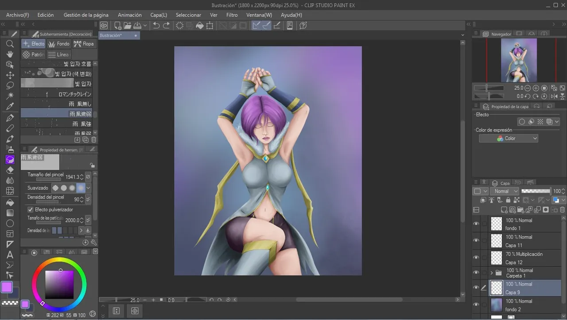Open the blending mode Normal dropdown
This screenshot has height=320, width=567.
coord(505,191)
